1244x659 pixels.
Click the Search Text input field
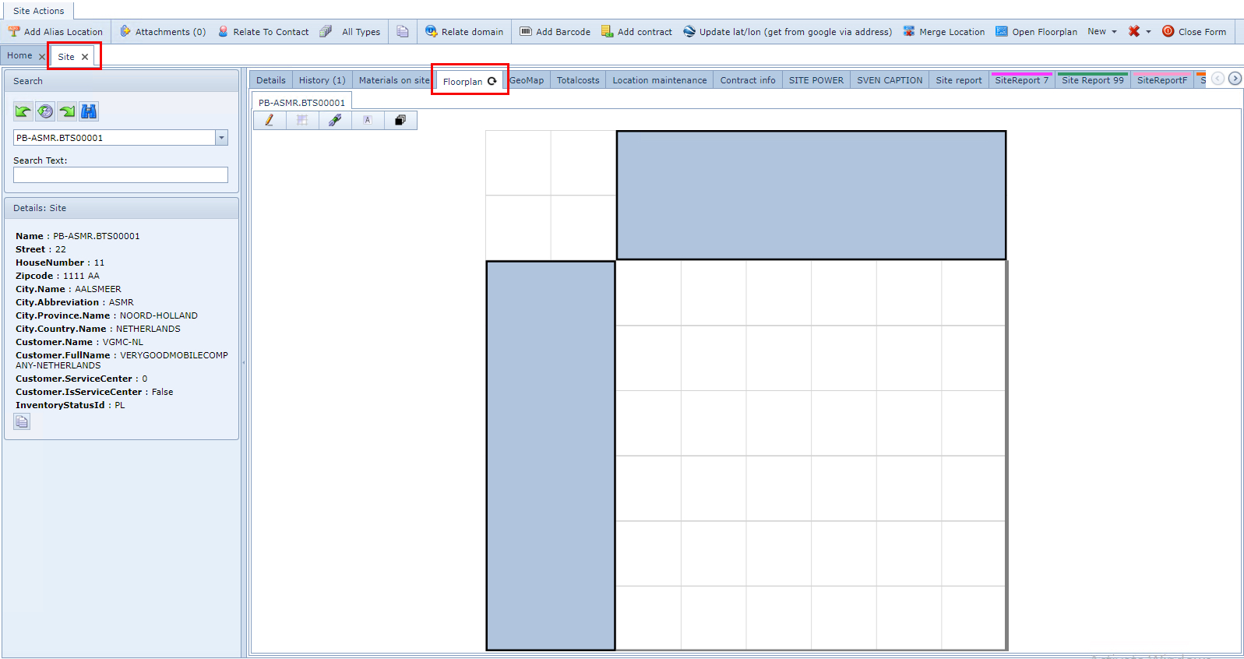[x=121, y=175]
